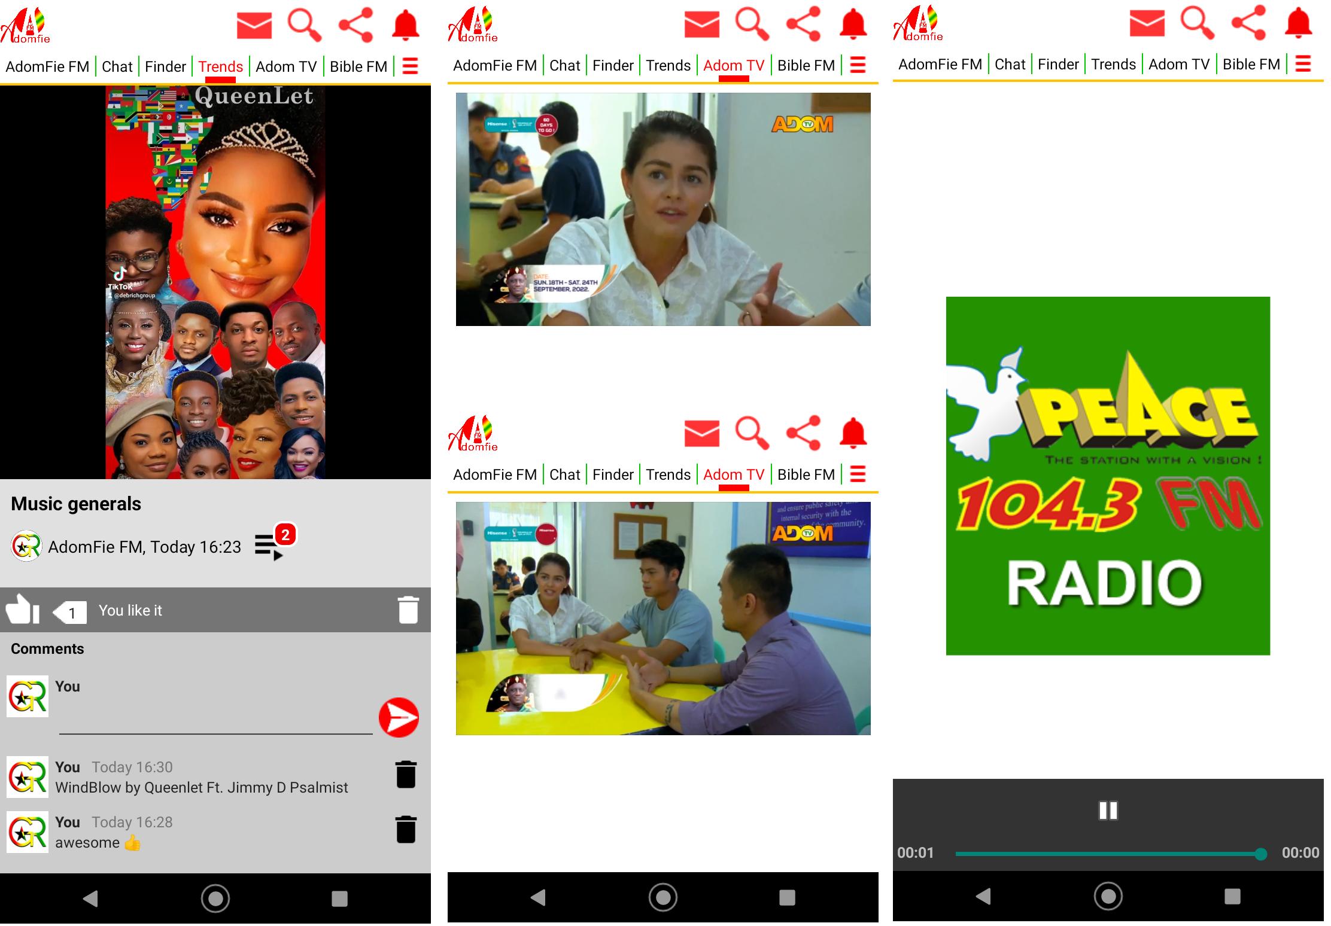1331x926 pixels.
Task: Tap the comment input field to type
Action: click(217, 718)
